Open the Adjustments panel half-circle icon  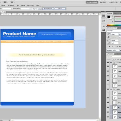point(104,26)
